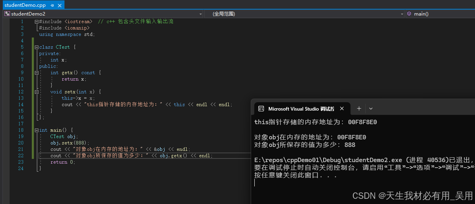The width and height of the screenshot is (475, 204).
Task: Open a new console tab with plus
Action: tap(359, 109)
